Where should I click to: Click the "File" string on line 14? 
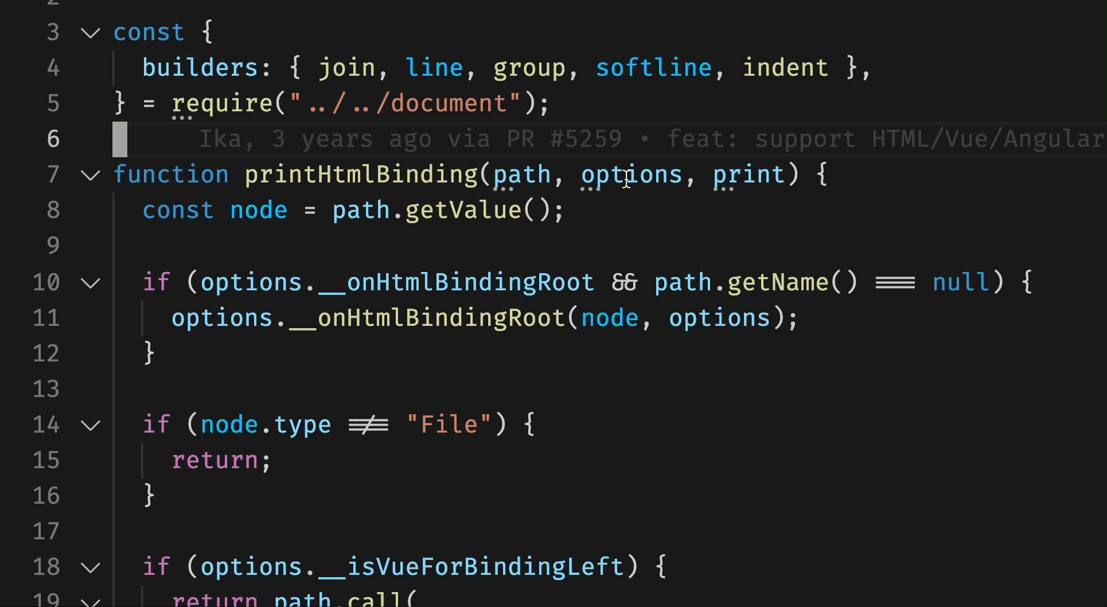tap(449, 425)
